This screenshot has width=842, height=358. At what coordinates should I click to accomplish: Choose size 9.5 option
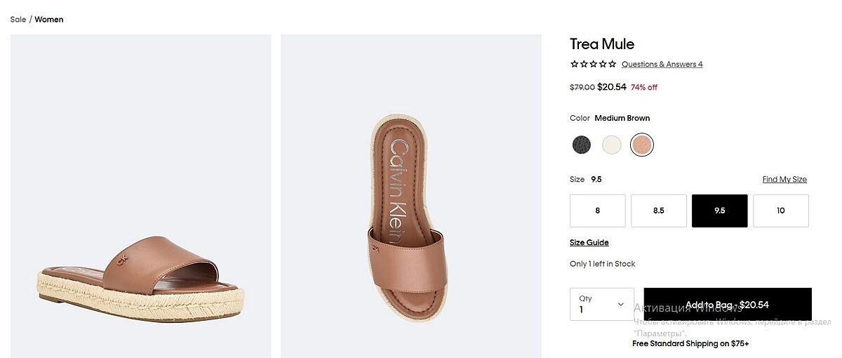click(719, 211)
